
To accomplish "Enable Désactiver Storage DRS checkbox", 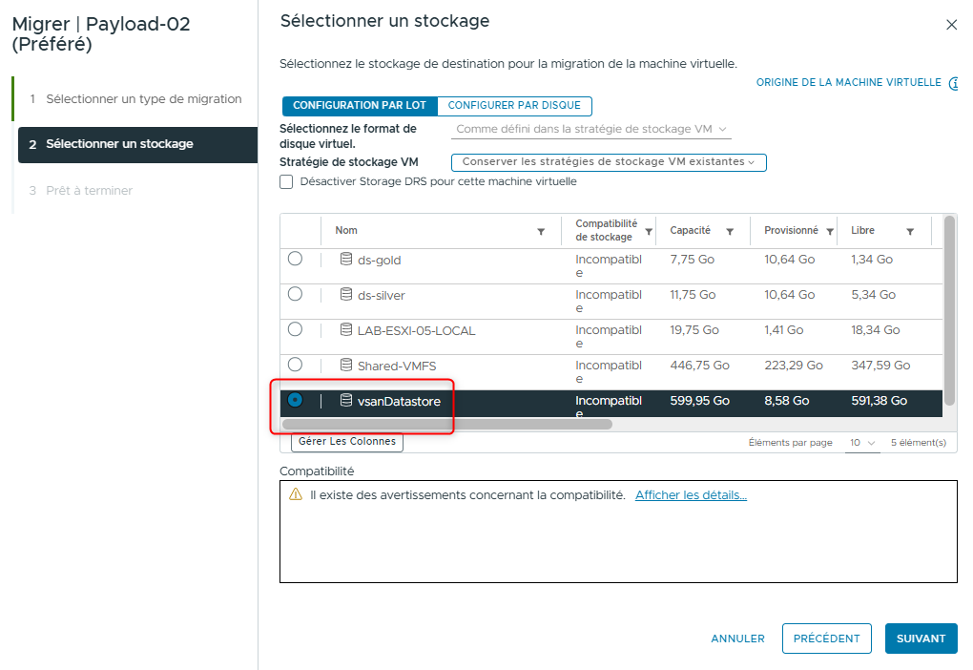I will 286,181.
